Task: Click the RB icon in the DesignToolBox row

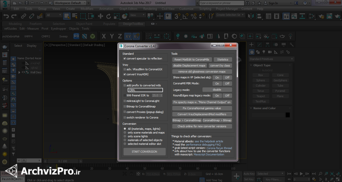Action: (x=76, y=36)
